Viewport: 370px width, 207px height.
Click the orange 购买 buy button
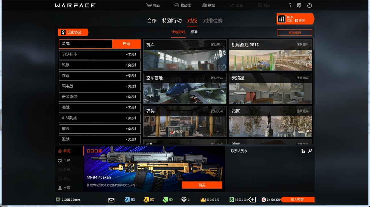(x=202, y=185)
